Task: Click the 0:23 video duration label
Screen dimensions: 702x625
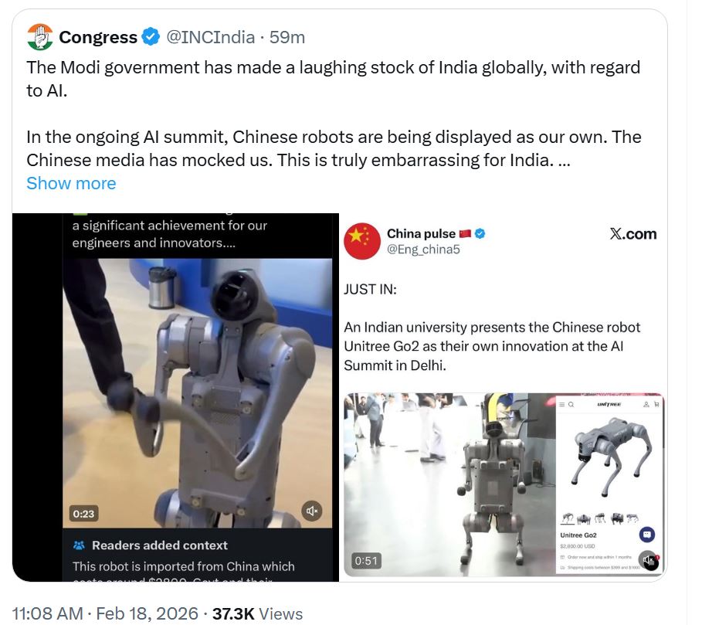Action: [83, 514]
